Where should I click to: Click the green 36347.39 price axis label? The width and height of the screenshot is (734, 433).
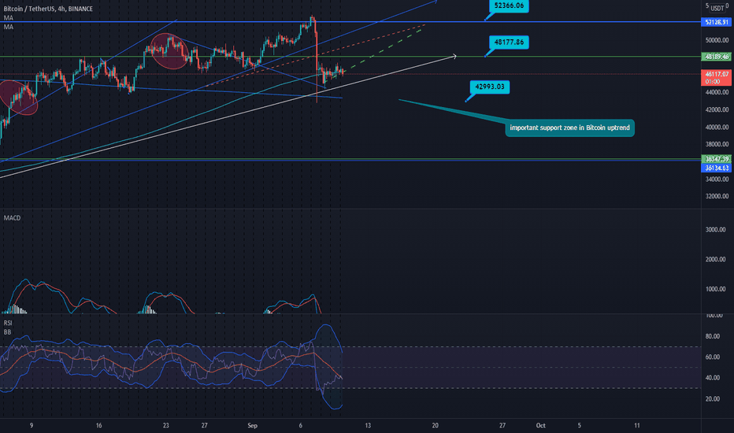717,159
